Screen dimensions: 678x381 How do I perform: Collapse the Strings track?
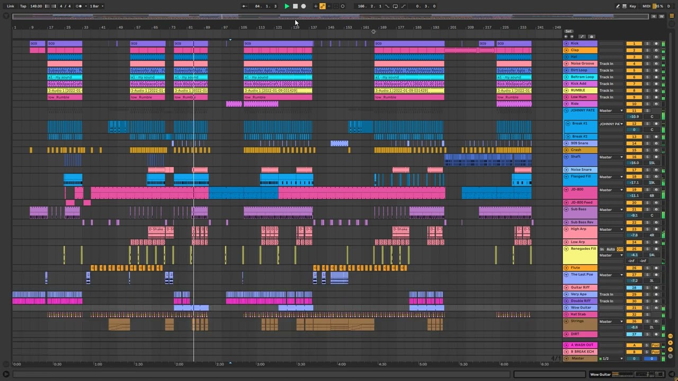pyautogui.click(x=566, y=321)
